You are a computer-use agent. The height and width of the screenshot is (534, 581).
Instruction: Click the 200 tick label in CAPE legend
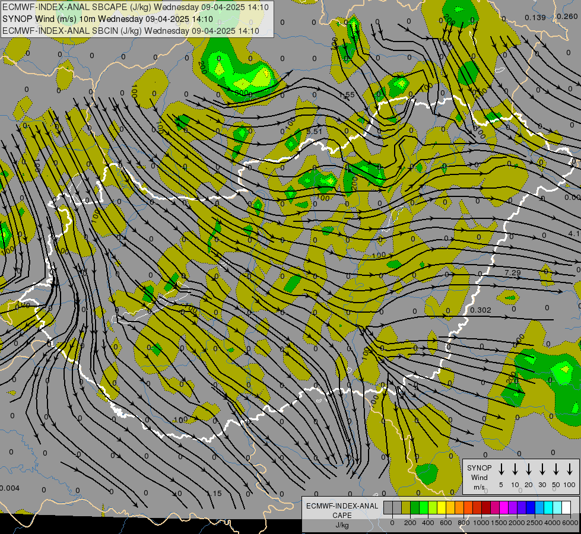point(410,523)
